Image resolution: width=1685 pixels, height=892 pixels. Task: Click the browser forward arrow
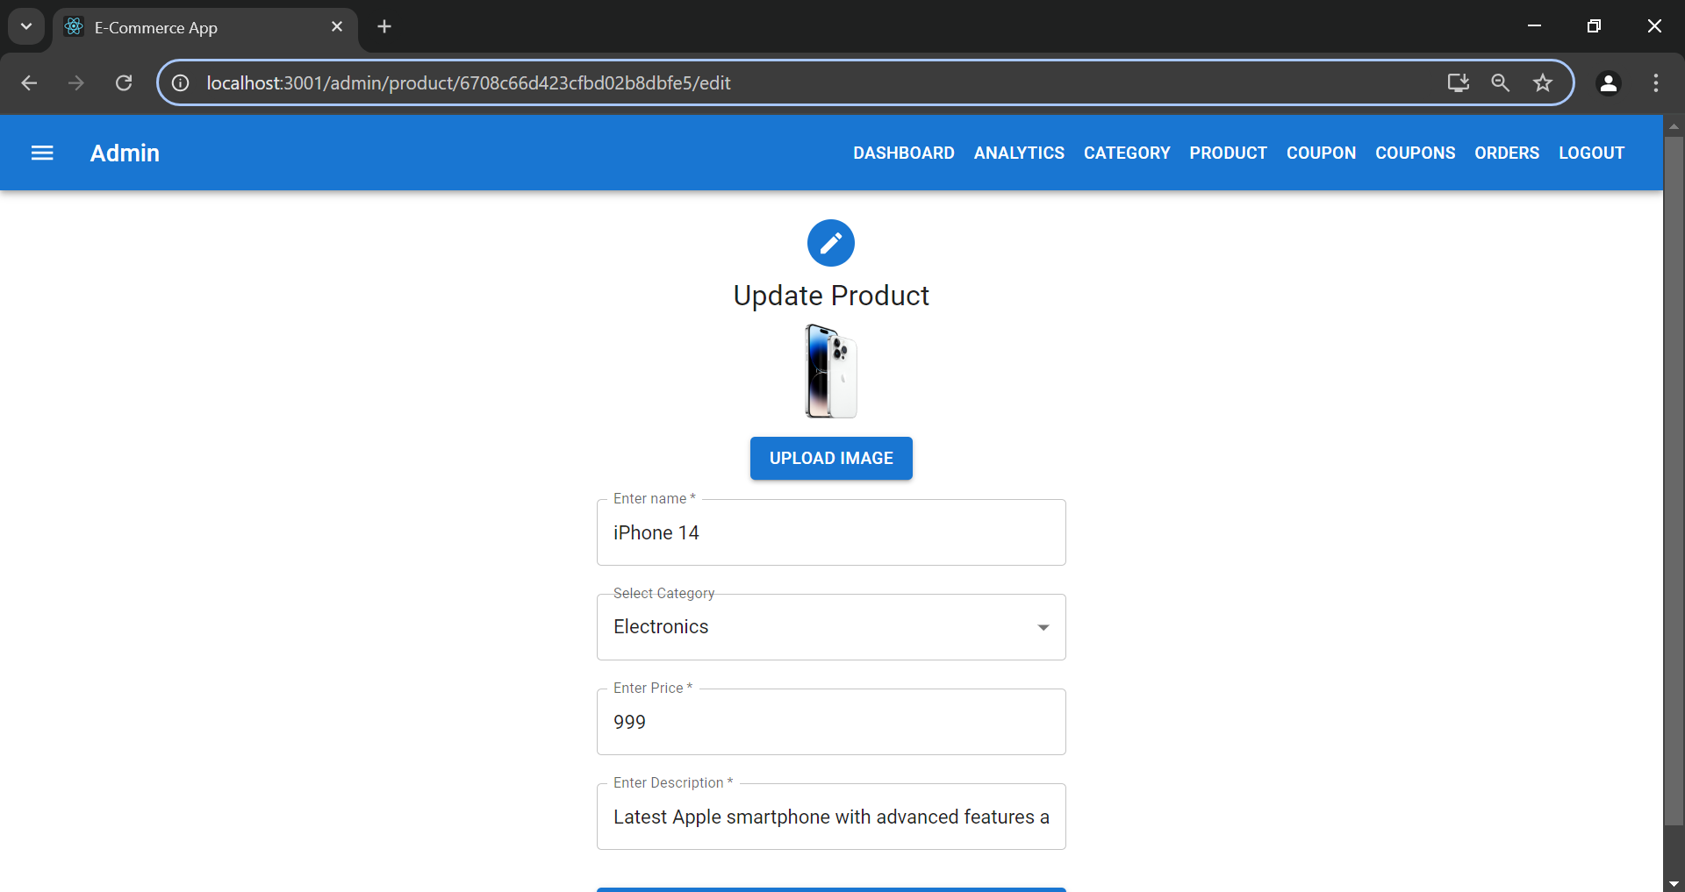click(x=76, y=82)
